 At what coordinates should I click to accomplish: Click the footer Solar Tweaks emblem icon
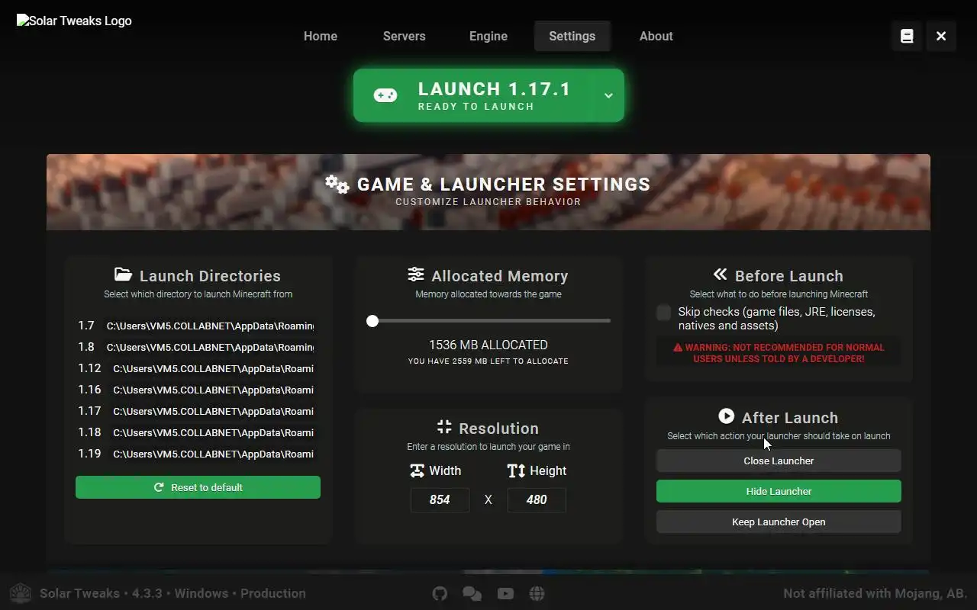pyautogui.click(x=21, y=593)
